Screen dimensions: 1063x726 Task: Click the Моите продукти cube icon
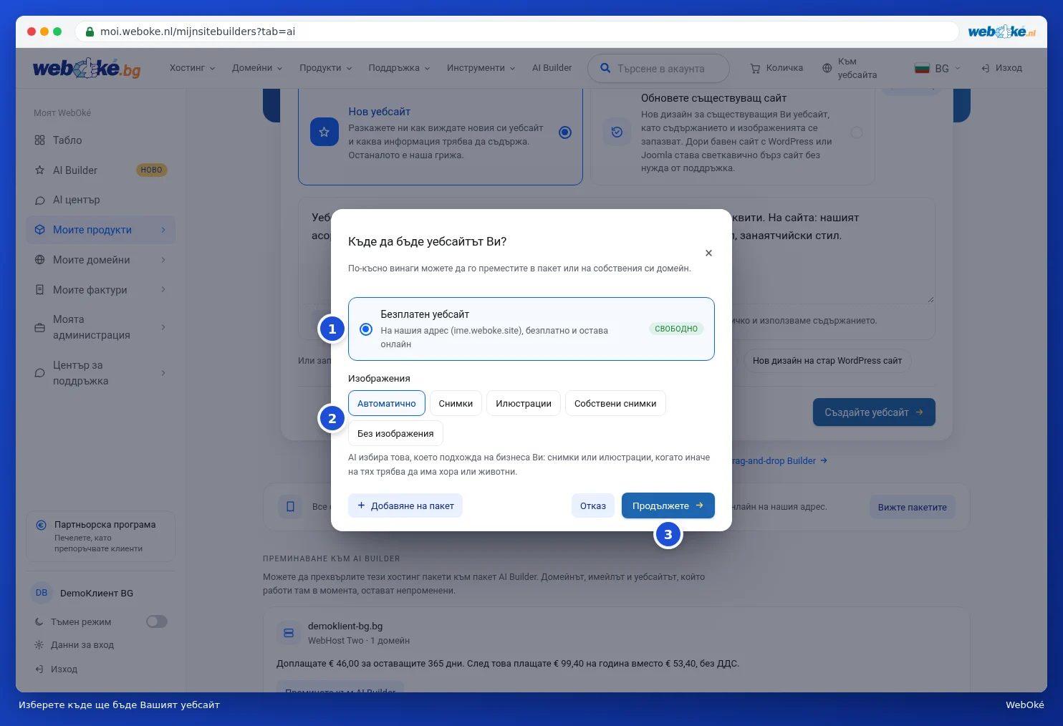(x=40, y=230)
